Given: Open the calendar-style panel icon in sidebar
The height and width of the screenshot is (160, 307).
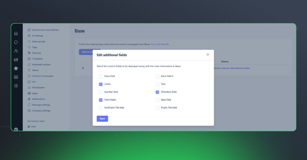Looking at the screenshot, I should click(16, 77).
